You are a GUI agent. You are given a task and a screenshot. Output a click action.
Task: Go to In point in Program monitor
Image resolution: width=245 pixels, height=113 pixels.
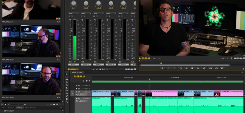coord(181,68)
